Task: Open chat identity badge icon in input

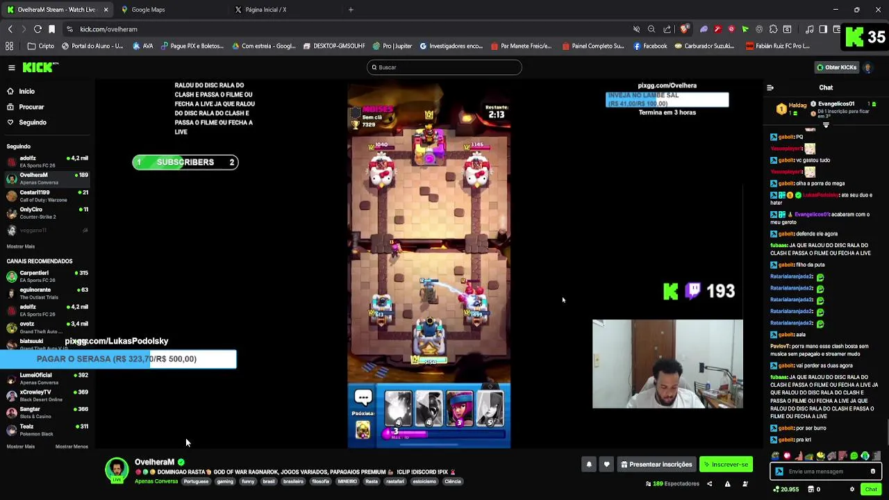Action: point(779,472)
